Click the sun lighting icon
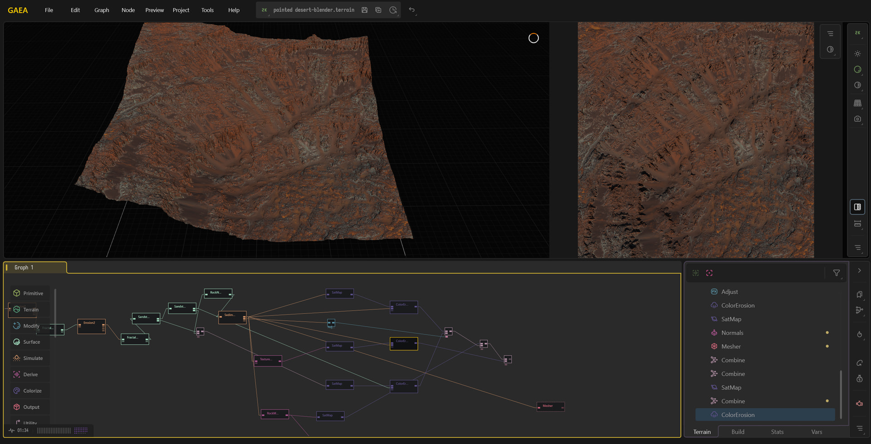Viewport: 871px width, 444px height. click(857, 54)
